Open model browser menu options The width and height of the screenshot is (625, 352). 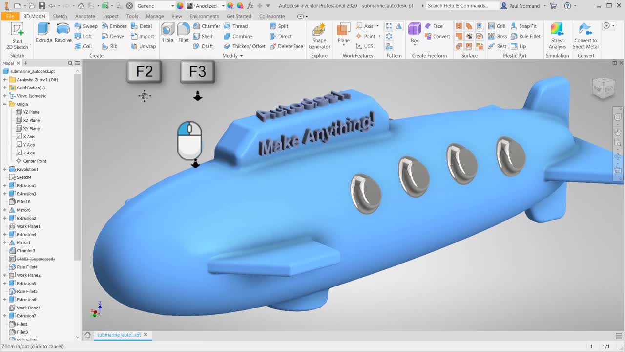[x=77, y=63]
